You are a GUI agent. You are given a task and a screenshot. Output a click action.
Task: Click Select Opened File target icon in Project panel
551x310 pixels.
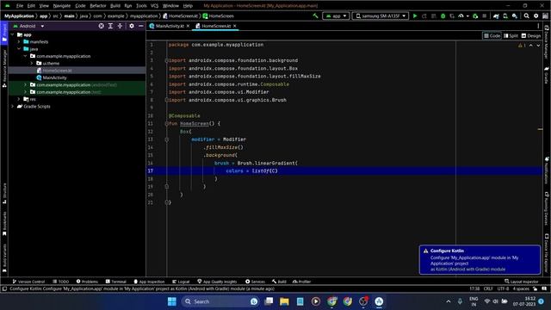102,26
